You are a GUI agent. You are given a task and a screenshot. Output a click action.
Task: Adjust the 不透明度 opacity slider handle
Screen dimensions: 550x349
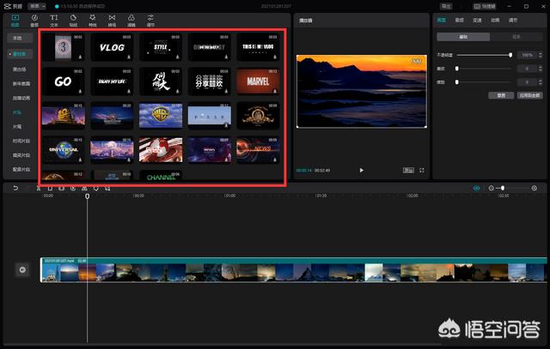click(x=510, y=55)
